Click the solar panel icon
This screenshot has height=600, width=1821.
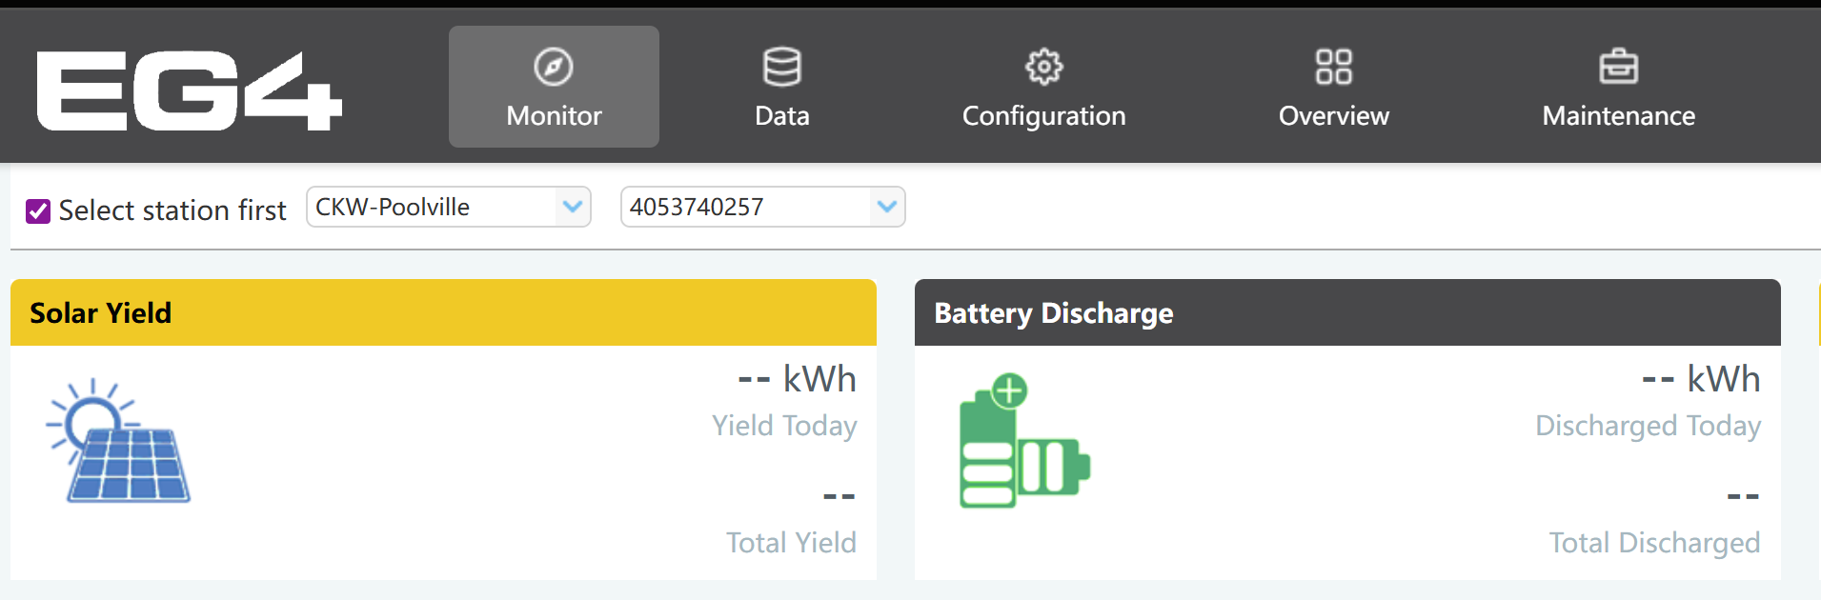[119, 441]
